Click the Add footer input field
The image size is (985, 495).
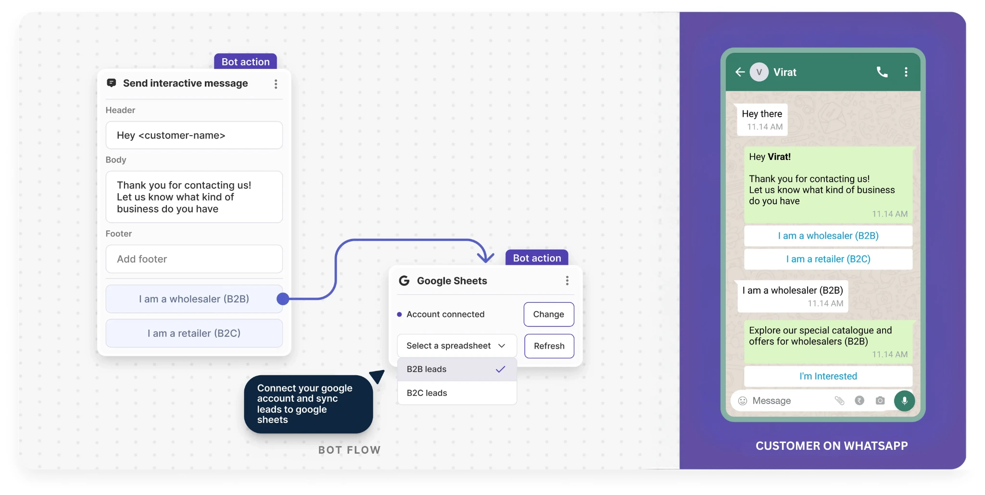[x=194, y=259]
